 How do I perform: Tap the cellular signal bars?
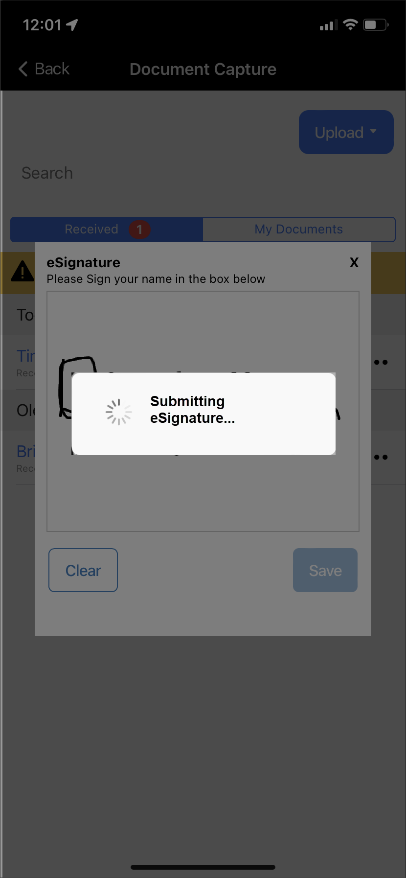(328, 25)
